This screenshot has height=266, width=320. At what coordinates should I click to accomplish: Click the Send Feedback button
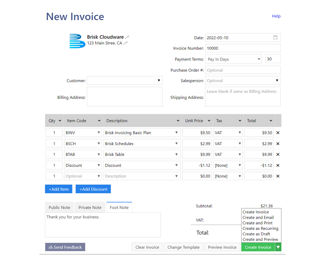point(65,247)
